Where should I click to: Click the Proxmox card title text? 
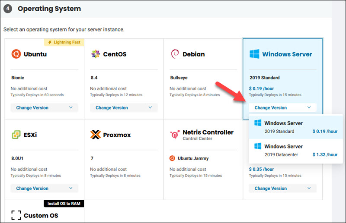click(117, 135)
